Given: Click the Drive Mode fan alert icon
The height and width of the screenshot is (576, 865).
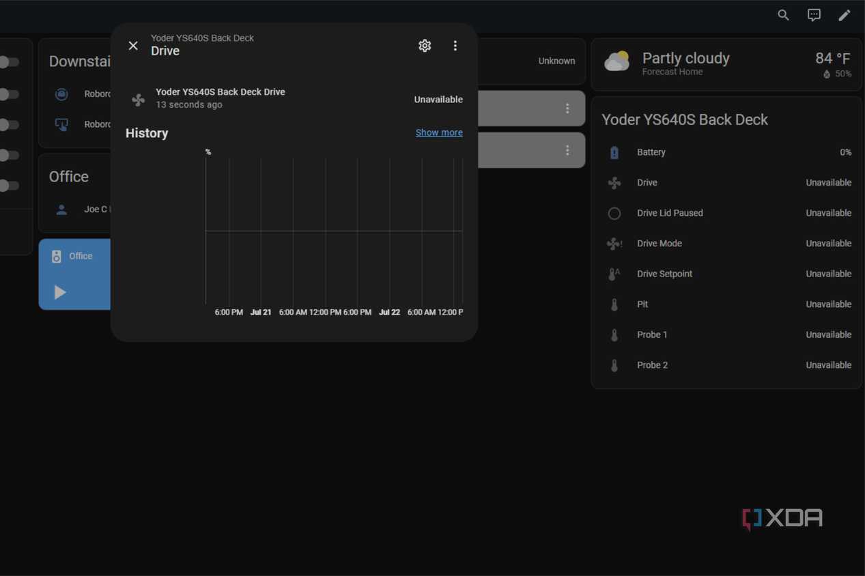Looking at the screenshot, I should 614,244.
